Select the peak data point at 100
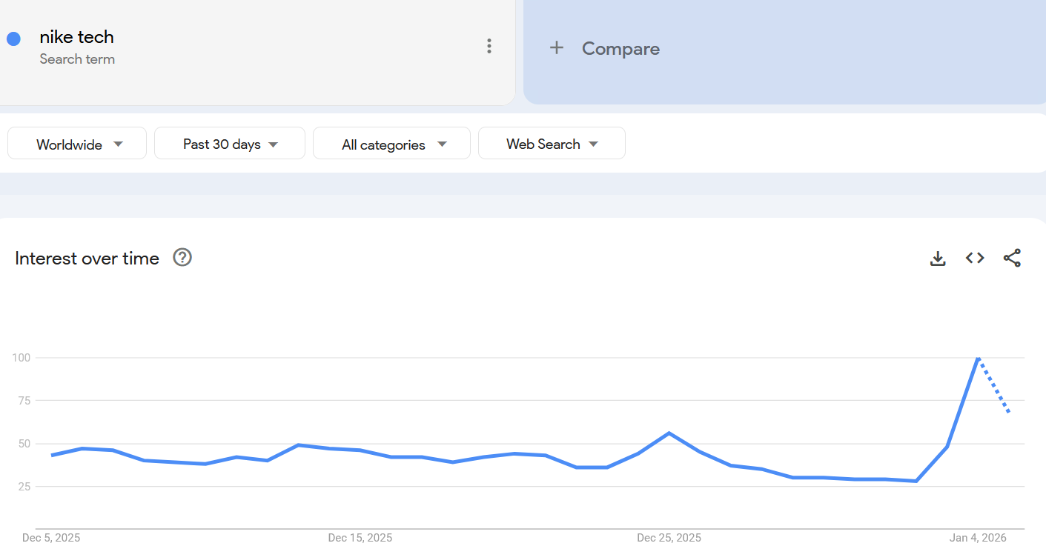Image resolution: width=1046 pixels, height=546 pixels. tap(979, 359)
